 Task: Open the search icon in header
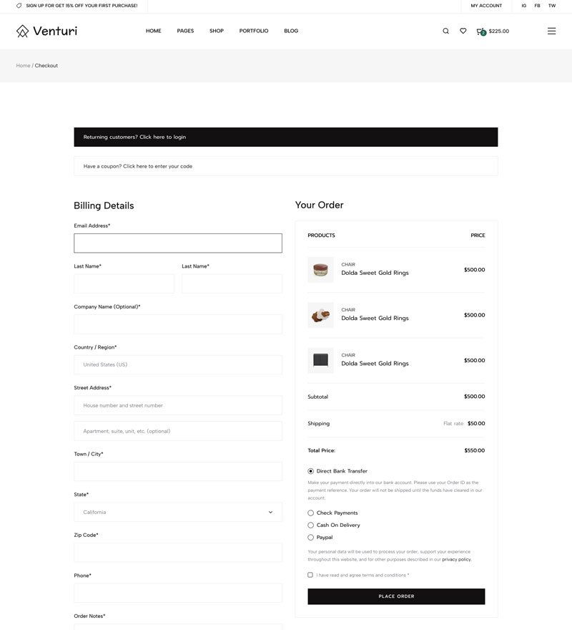coord(446,31)
